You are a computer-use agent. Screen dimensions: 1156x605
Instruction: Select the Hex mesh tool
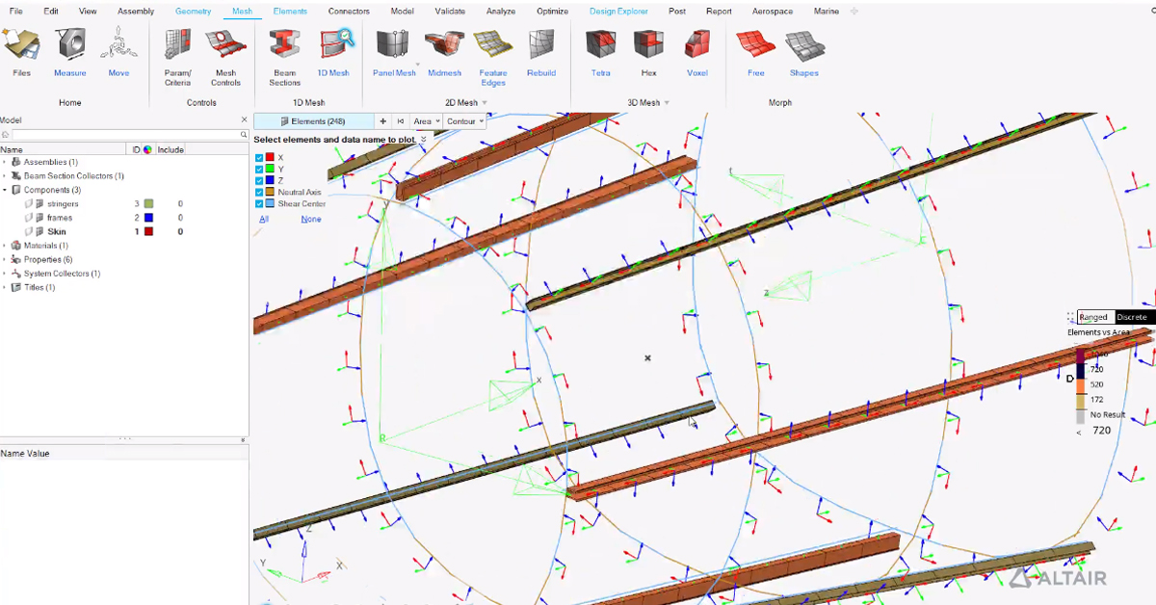pos(648,51)
